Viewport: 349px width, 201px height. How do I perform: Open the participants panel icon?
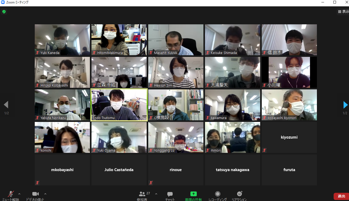(142, 194)
